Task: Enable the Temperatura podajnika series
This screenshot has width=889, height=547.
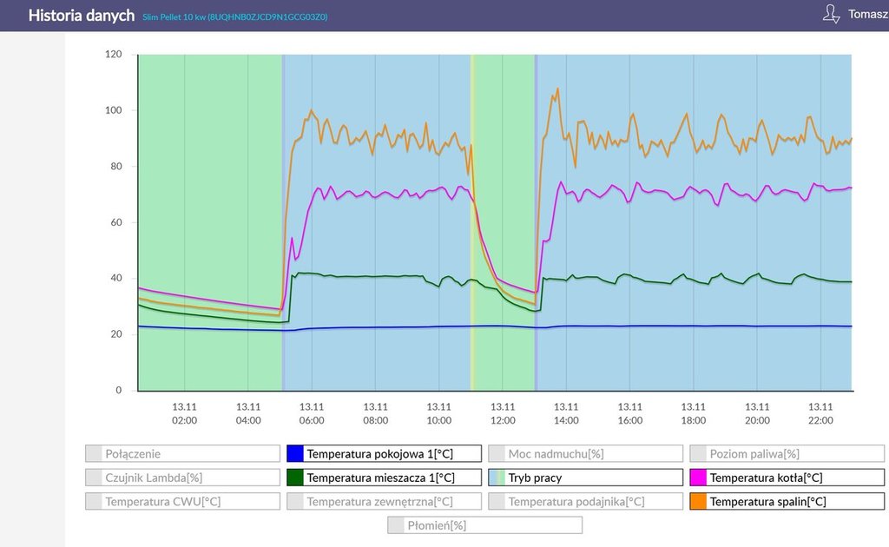Action: point(585,501)
